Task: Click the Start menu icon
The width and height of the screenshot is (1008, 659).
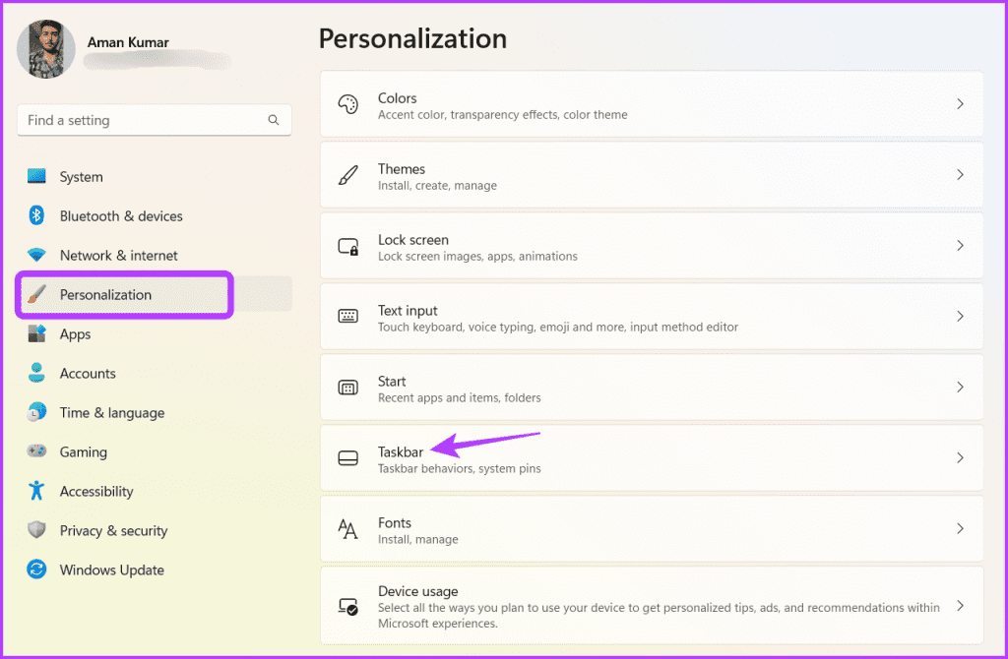Action: coord(347,388)
